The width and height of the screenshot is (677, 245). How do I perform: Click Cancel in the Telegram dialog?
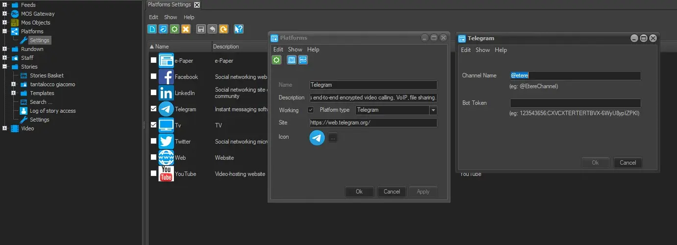[628, 163]
